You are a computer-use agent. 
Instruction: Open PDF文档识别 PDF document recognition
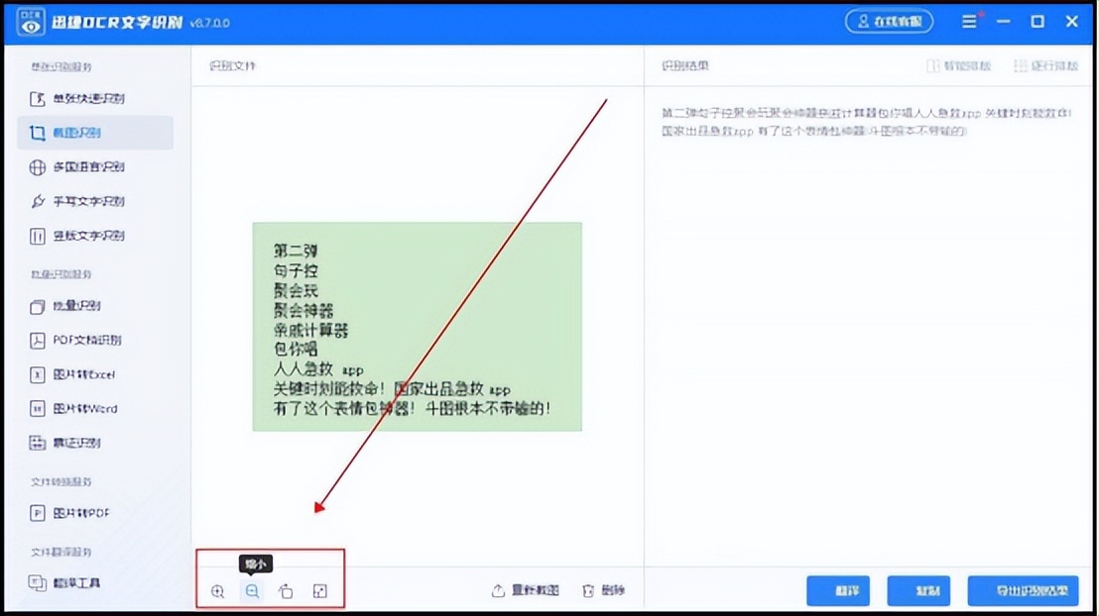[x=89, y=340]
